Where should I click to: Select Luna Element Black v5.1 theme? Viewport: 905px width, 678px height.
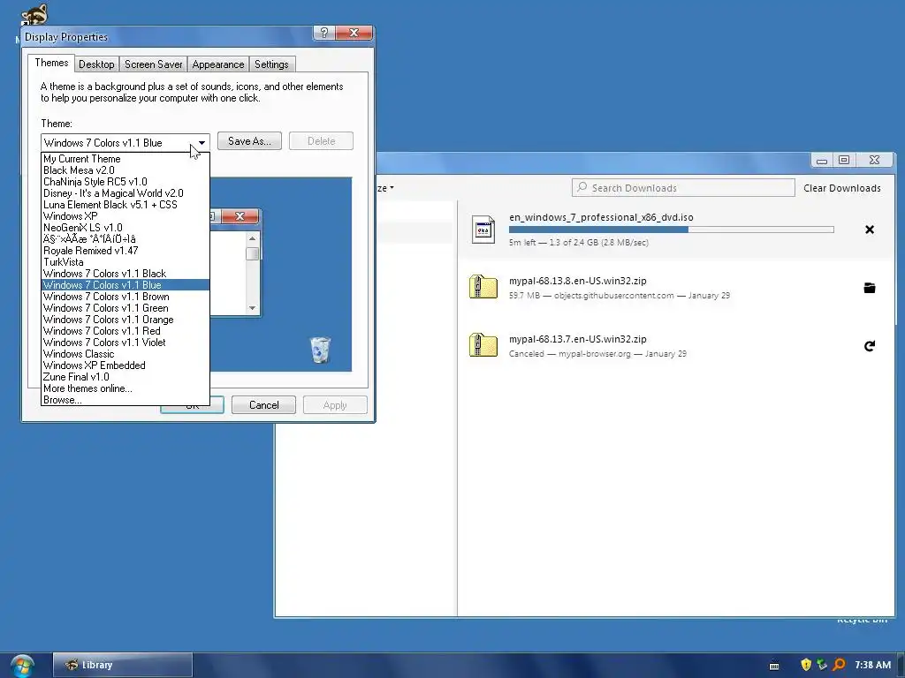click(125, 205)
